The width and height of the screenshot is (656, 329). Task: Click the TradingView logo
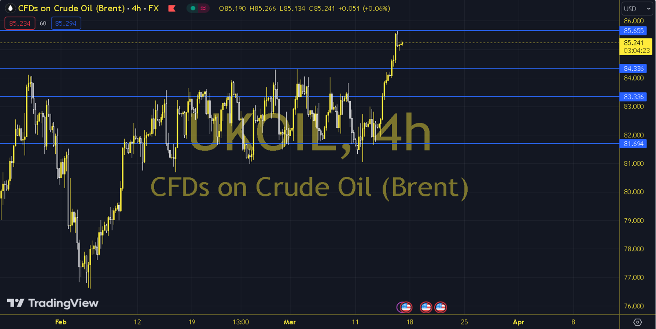(52, 303)
